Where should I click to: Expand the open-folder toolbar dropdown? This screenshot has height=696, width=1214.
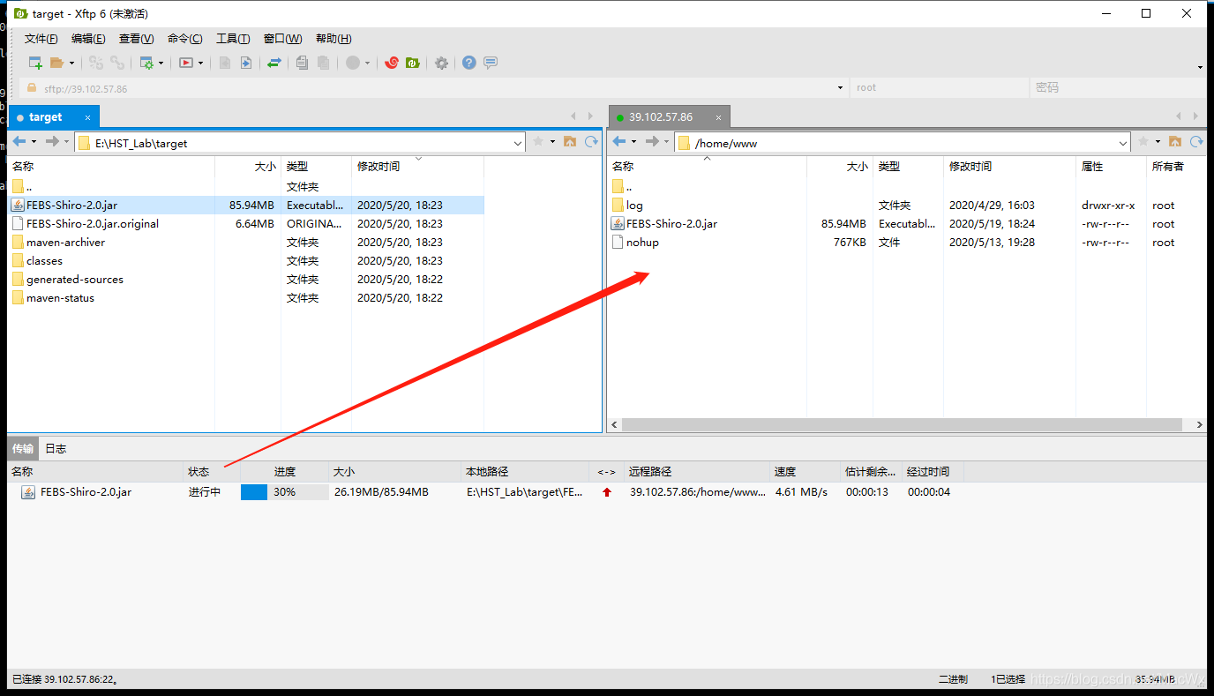click(x=71, y=63)
